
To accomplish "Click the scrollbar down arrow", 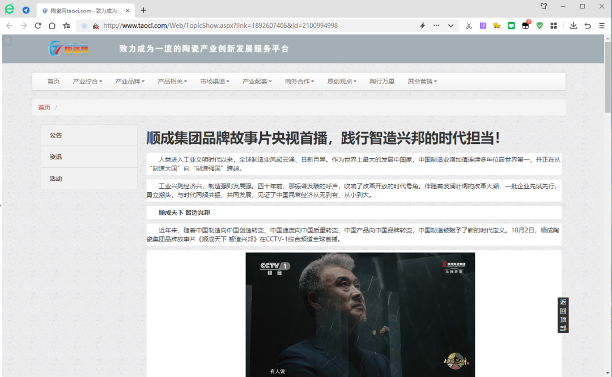I will tap(607, 373).
